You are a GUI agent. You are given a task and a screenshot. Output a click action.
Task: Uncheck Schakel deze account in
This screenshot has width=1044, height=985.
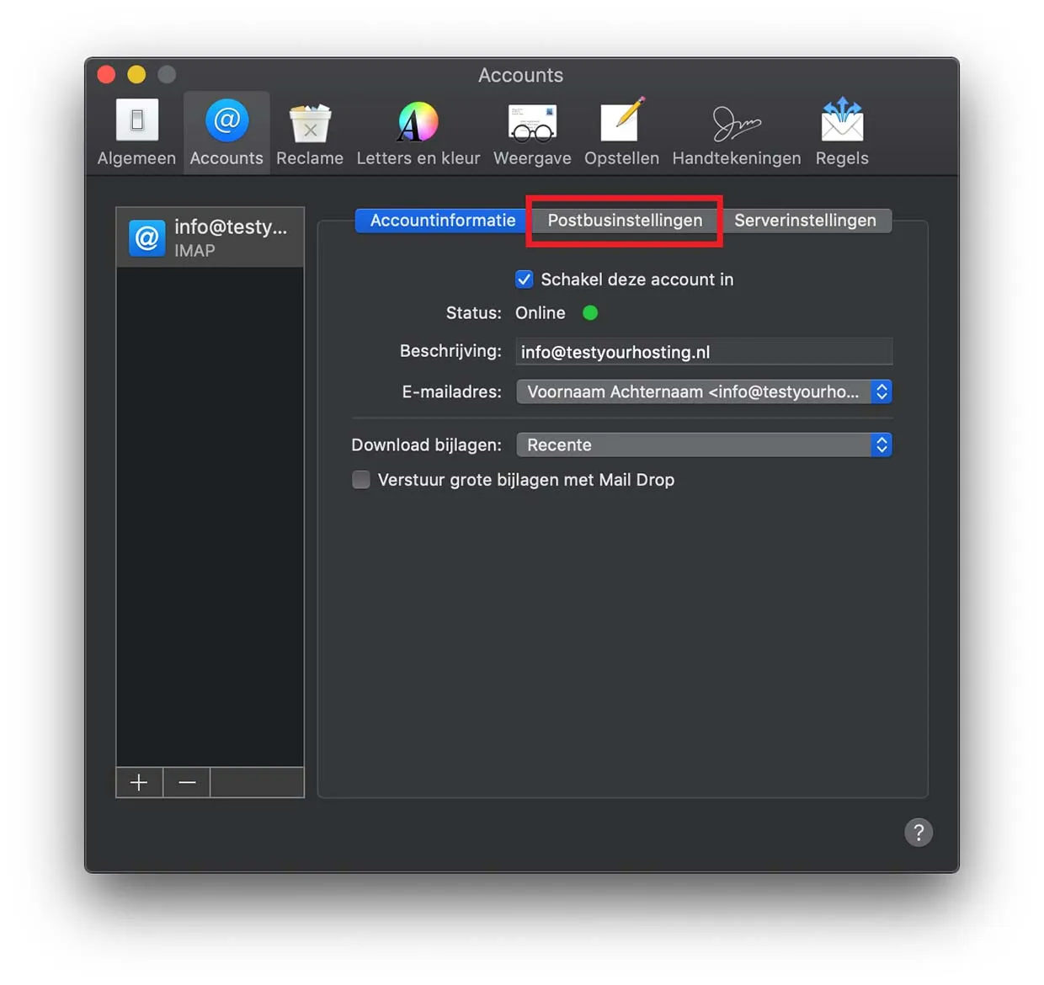click(524, 280)
